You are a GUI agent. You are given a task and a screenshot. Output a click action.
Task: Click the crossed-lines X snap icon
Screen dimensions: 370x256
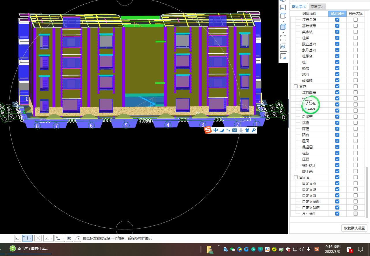tap(38, 238)
